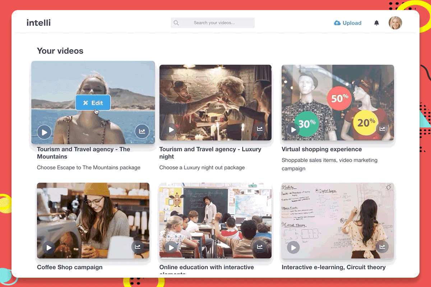Focus the Search your videos field
431x287 pixels.
213,23
